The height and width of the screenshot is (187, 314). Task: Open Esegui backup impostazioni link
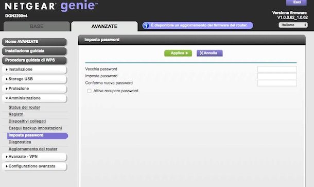point(35,128)
